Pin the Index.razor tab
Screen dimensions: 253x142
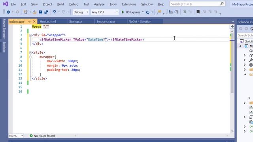pos(30,21)
